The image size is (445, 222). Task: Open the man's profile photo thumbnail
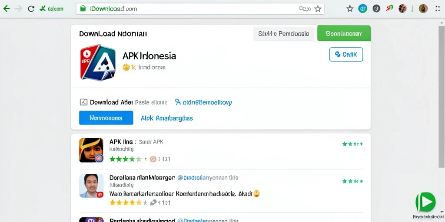(91, 186)
